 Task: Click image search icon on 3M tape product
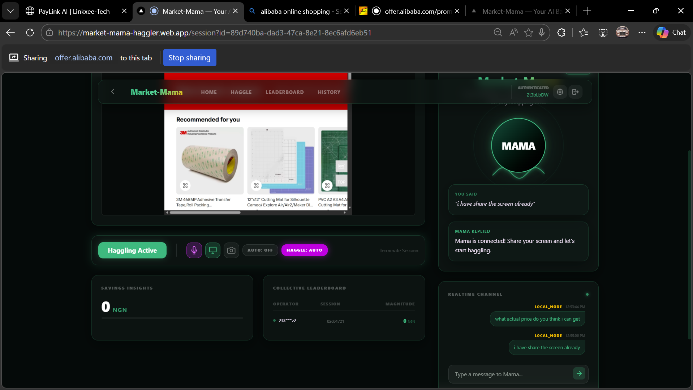[185, 185]
